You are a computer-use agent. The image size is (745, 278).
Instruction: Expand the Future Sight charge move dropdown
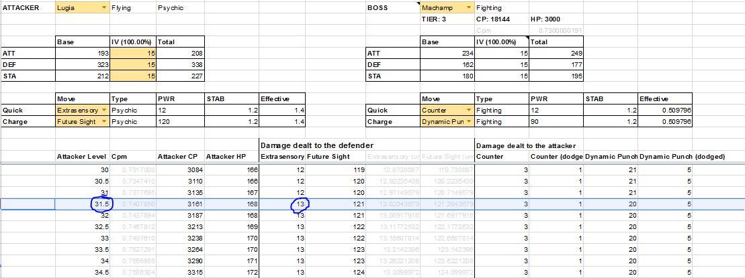pos(103,122)
